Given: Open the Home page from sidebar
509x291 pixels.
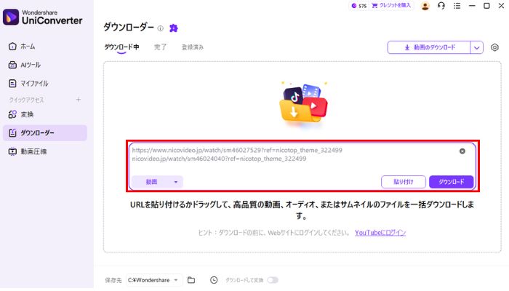Looking at the screenshot, I should 22,47.
